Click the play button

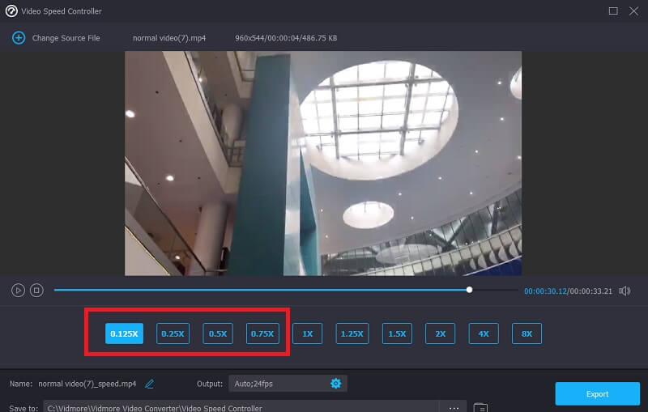[18, 290]
